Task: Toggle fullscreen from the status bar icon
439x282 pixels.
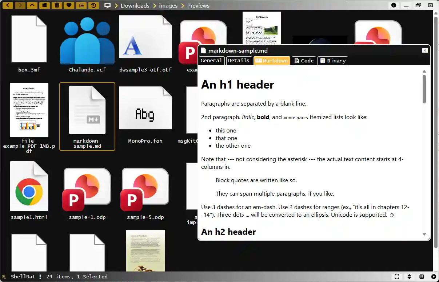Action: (397, 276)
